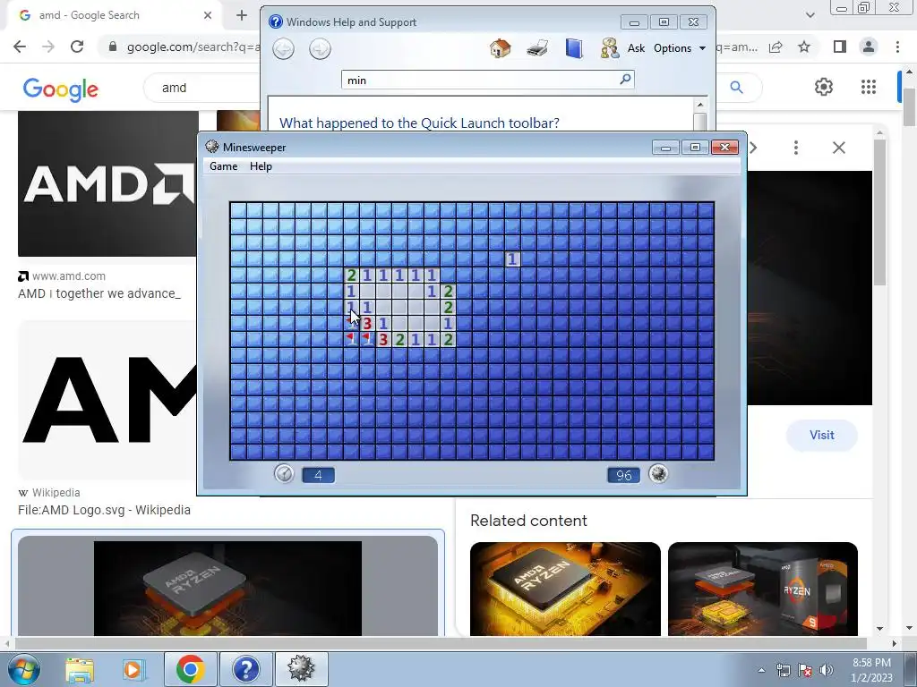Click the Minesweeper timer clock icon
Image resolution: width=917 pixels, height=687 pixels.
click(x=284, y=474)
